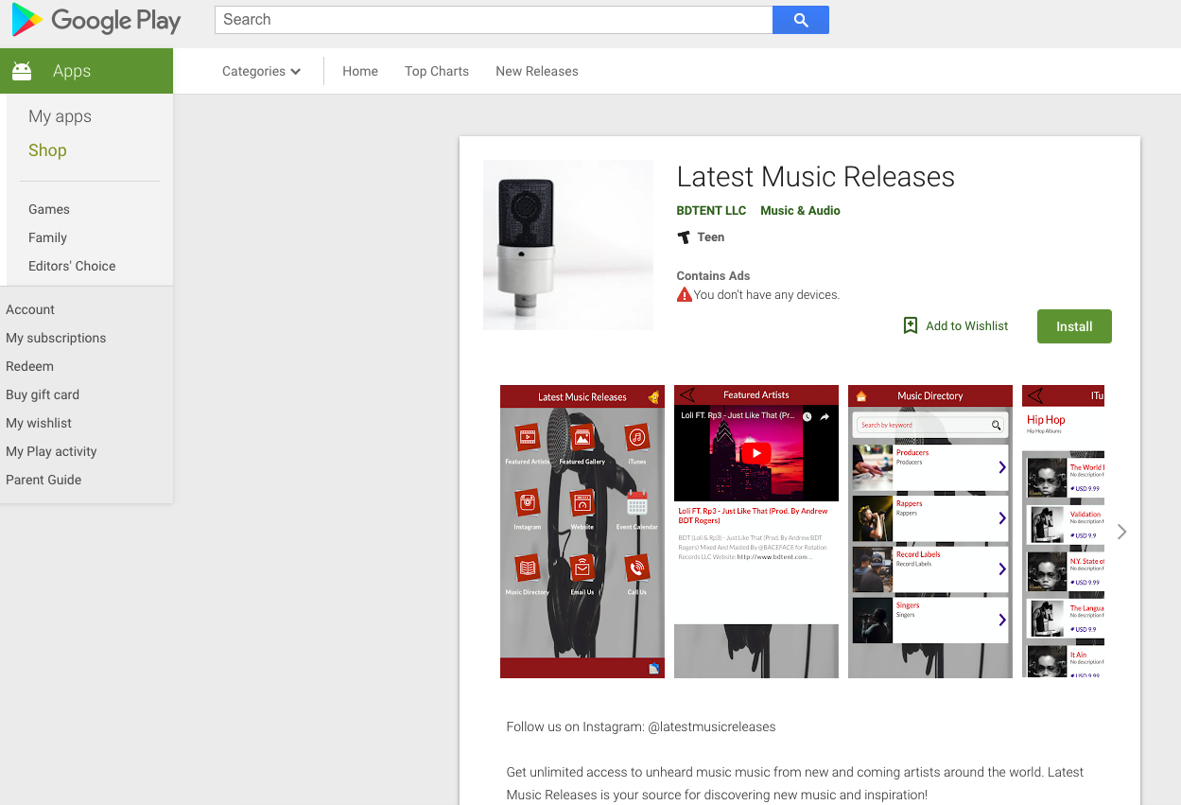Image resolution: width=1181 pixels, height=805 pixels.
Task: Open My subscriptions link
Action: (x=56, y=338)
